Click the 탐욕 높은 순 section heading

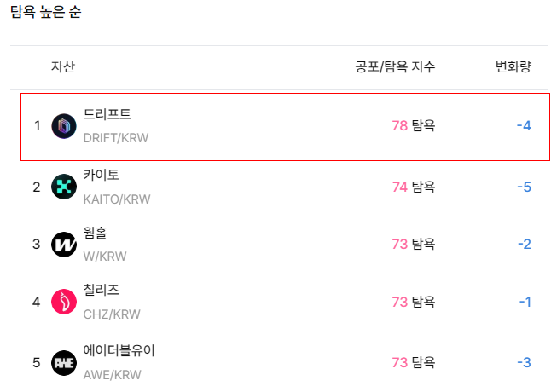click(46, 14)
